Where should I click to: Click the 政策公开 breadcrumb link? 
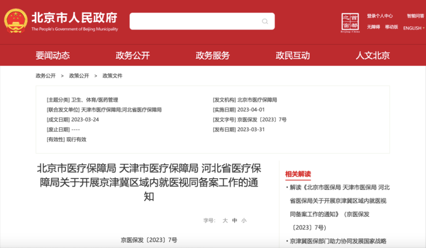pyautogui.click(x=78, y=75)
